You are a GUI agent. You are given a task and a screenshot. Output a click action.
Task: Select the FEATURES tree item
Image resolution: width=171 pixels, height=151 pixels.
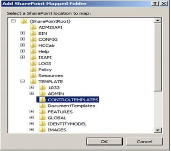coord(60,112)
